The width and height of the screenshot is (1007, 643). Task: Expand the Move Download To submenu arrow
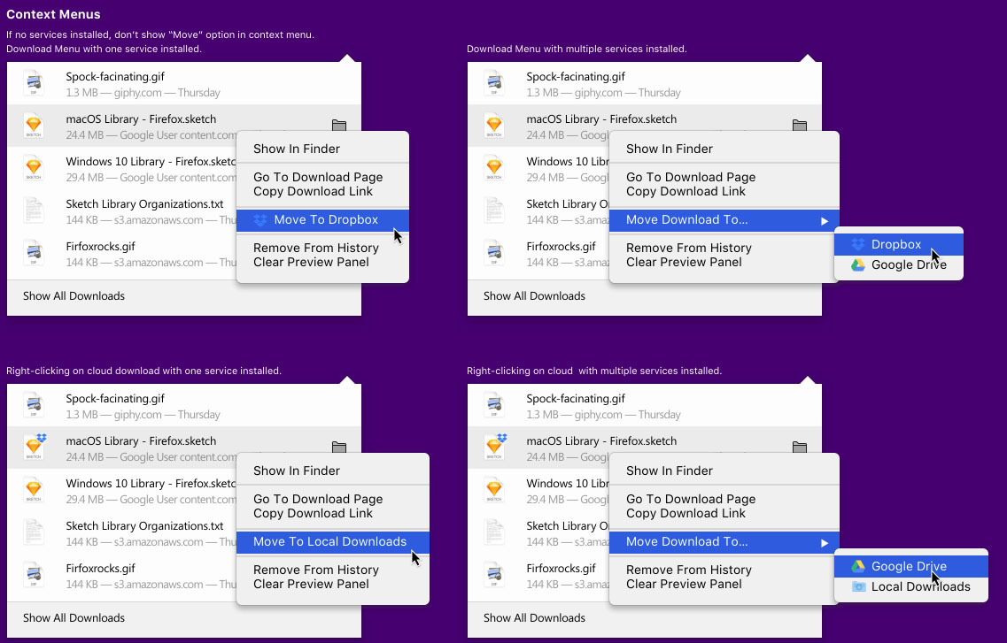click(x=825, y=220)
